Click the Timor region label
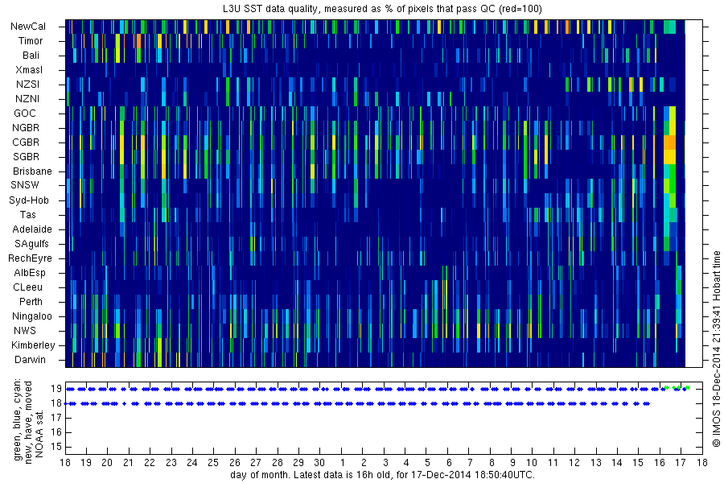The width and height of the screenshot is (724, 483). tap(31, 41)
